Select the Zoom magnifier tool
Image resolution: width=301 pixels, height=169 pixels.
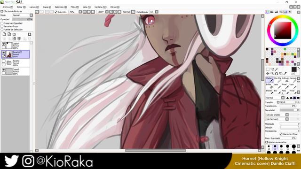[272, 73]
